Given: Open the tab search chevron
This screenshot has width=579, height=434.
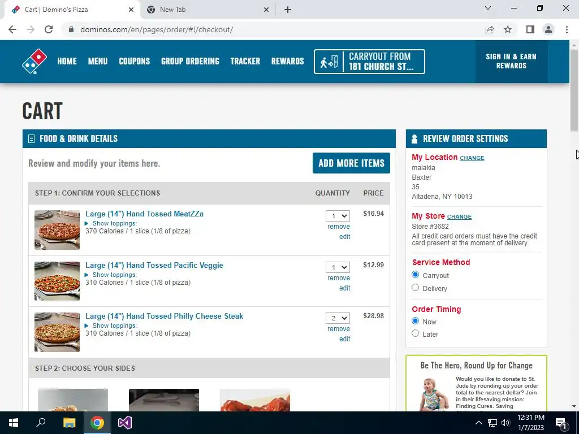Looking at the screenshot, I should click(488, 8).
